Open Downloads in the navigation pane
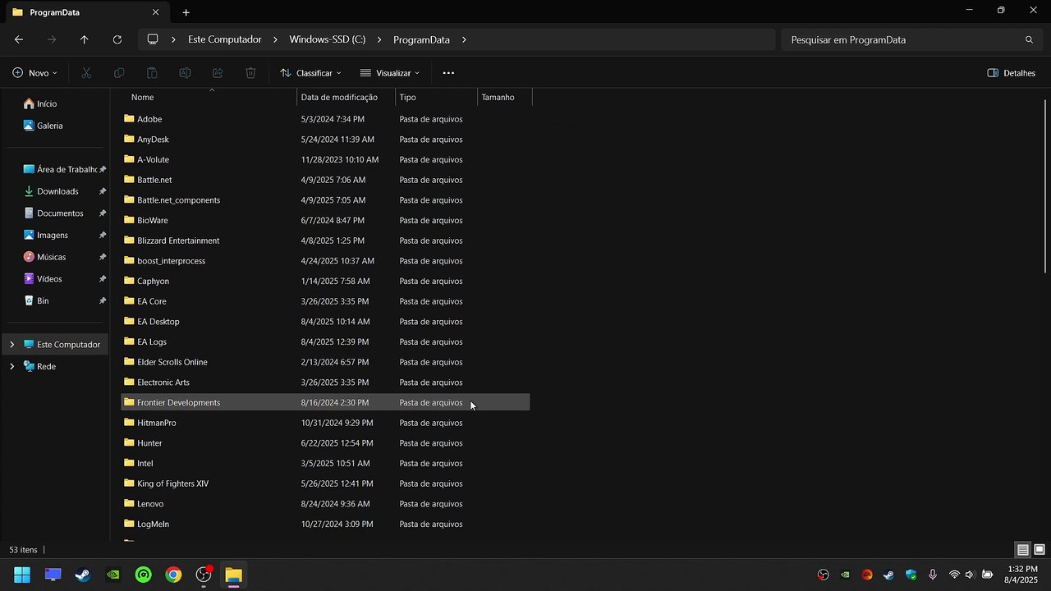The width and height of the screenshot is (1051, 591). pyautogui.click(x=56, y=191)
